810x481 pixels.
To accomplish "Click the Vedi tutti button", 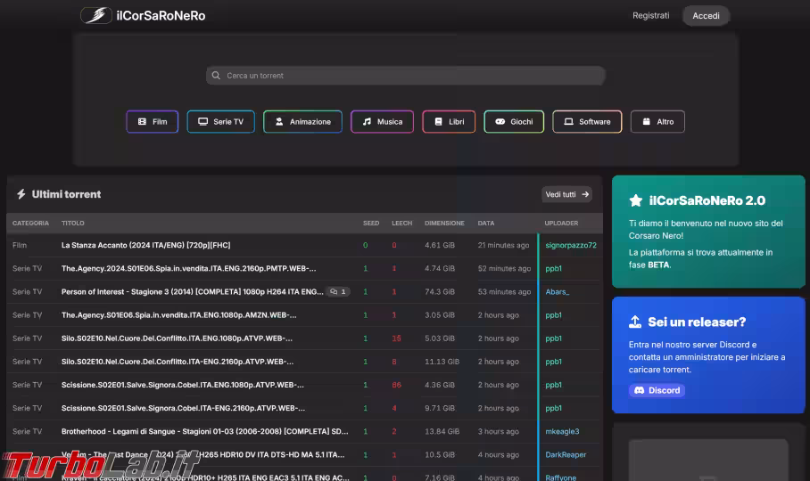I will [x=566, y=194].
